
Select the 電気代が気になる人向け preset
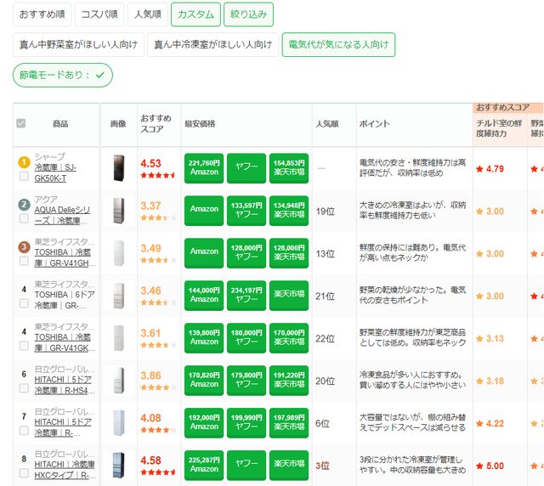(x=338, y=45)
